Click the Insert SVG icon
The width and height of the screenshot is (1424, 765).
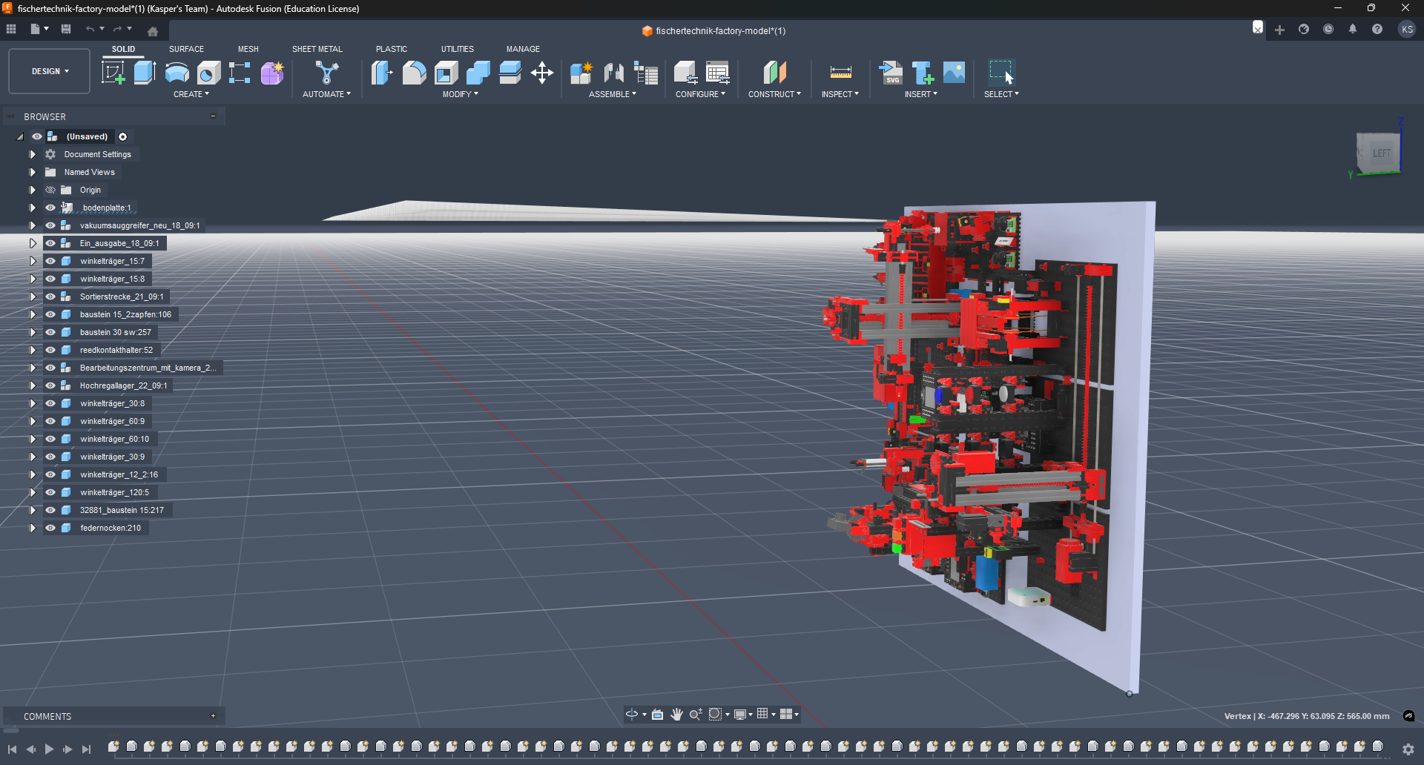tap(891, 73)
